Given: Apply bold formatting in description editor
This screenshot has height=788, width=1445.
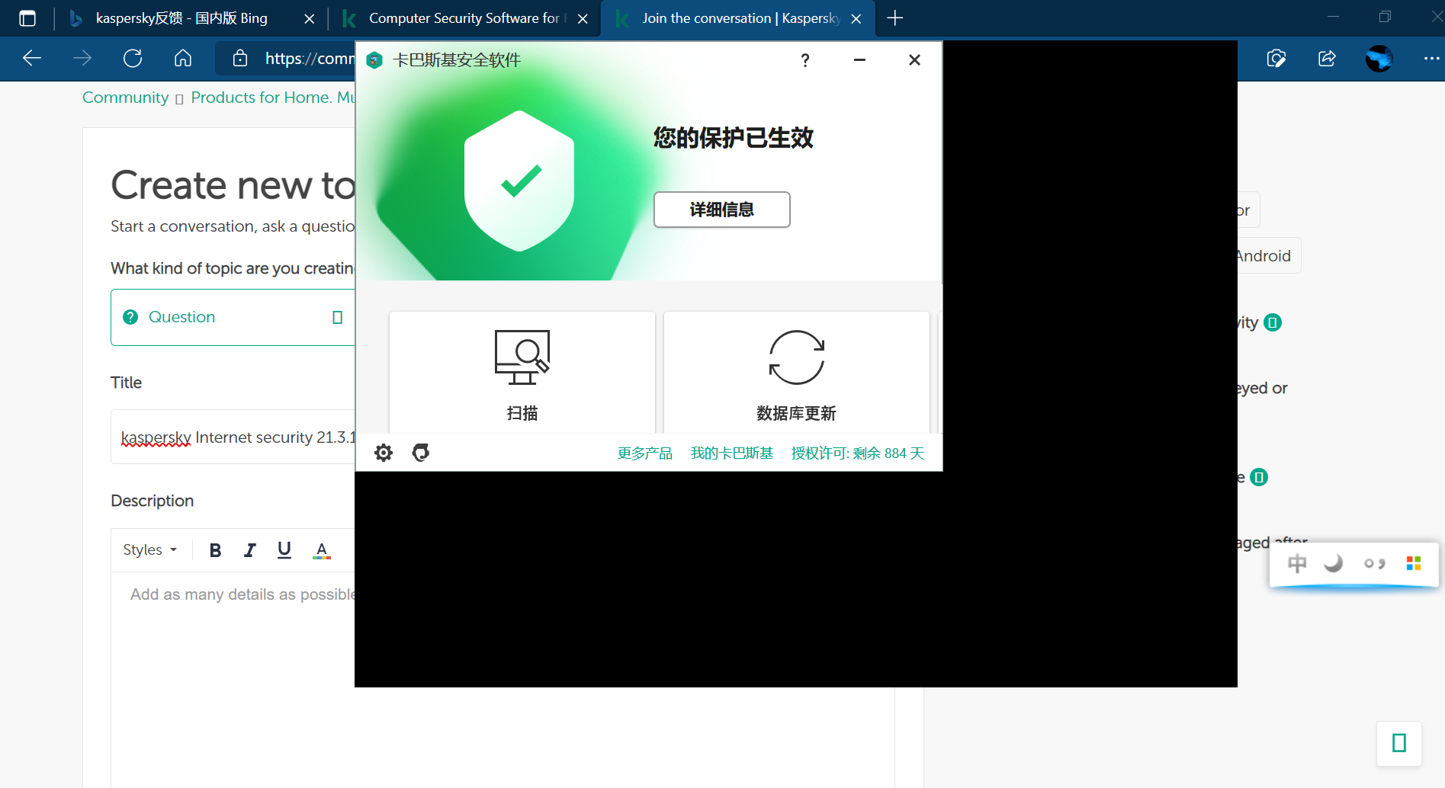Looking at the screenshot, I should 216,549.
